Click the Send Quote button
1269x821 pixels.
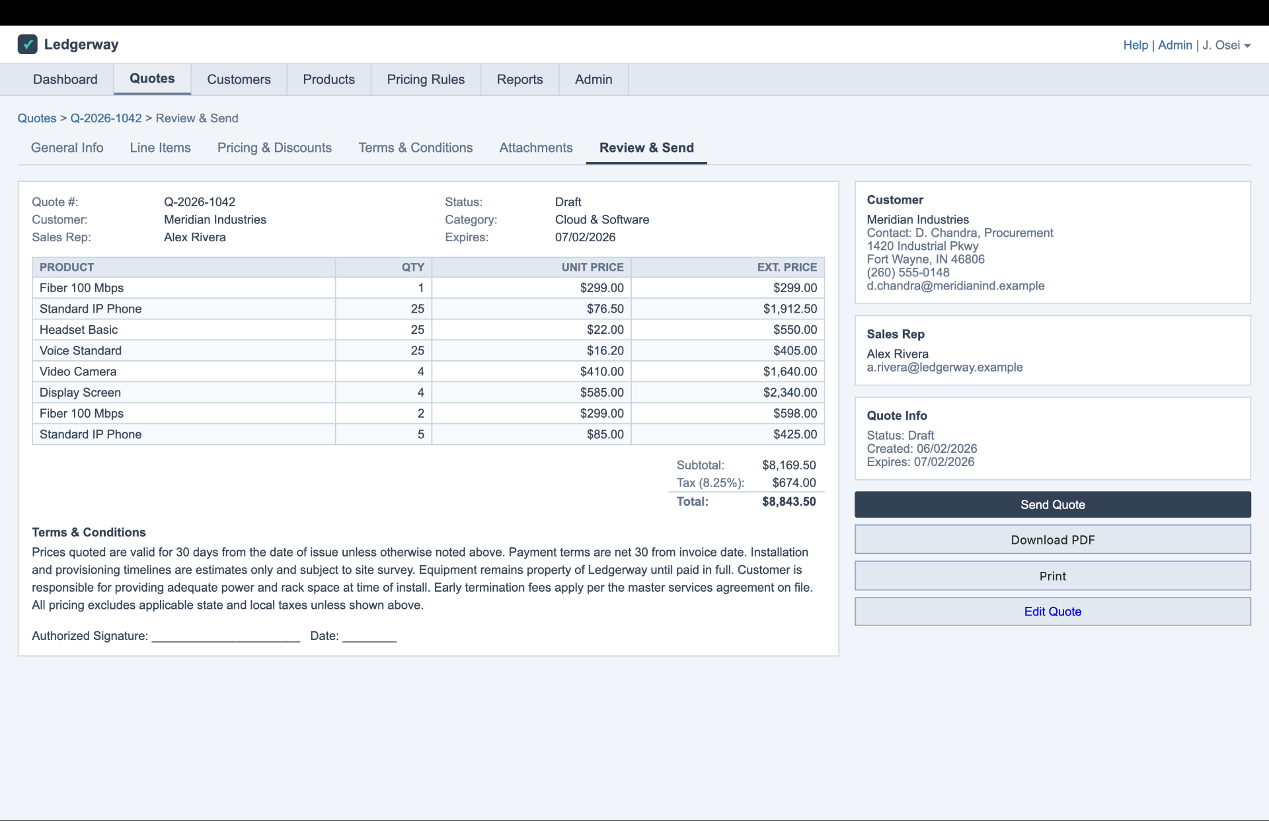click(x=1052, y=504)
